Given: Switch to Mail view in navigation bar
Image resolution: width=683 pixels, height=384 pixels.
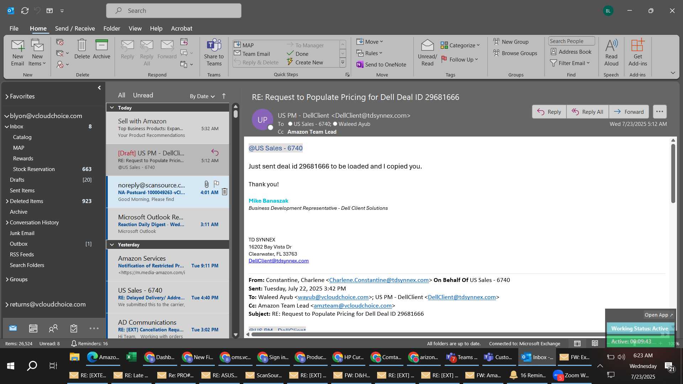Looking at the screenshot, I should [13, 328].
